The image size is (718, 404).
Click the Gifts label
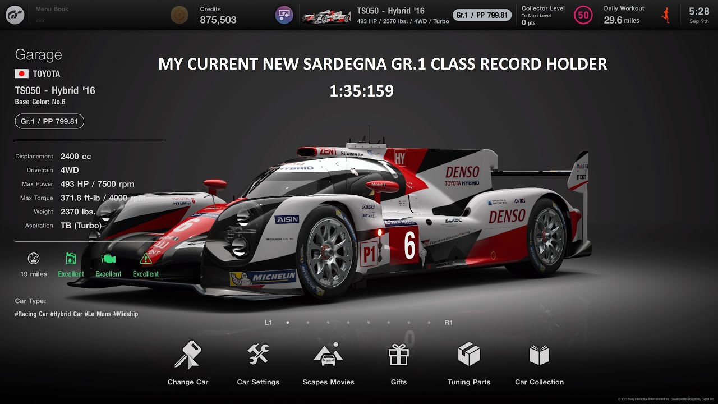(x=399, y=382)
